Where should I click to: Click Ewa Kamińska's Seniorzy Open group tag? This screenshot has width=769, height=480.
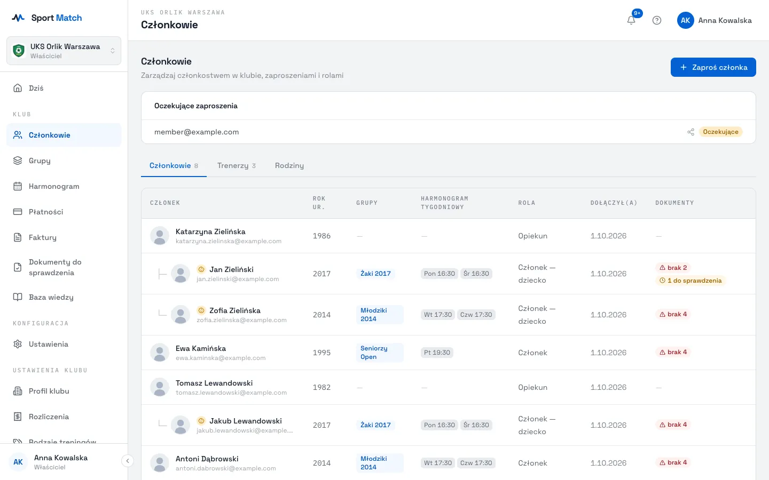tap(380, 353)
